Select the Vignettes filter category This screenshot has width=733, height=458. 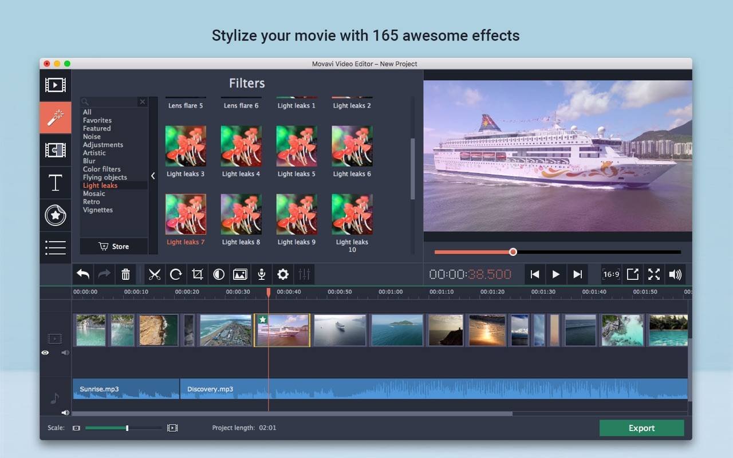pos(98,210)
